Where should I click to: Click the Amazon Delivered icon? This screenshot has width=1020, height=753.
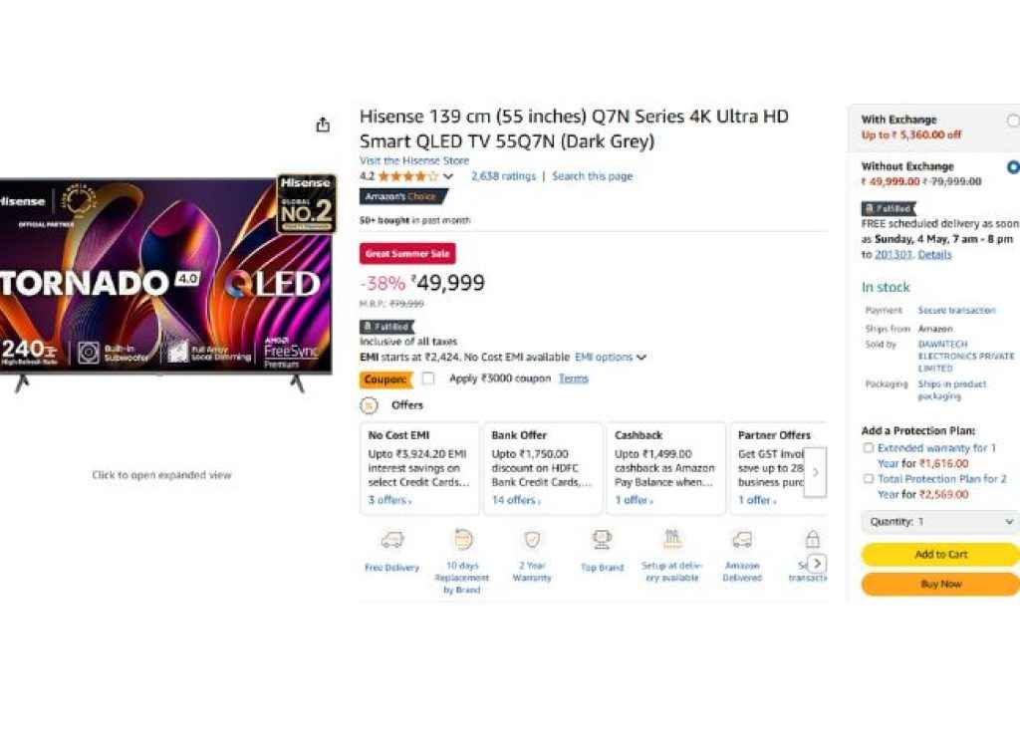(741, 540)
